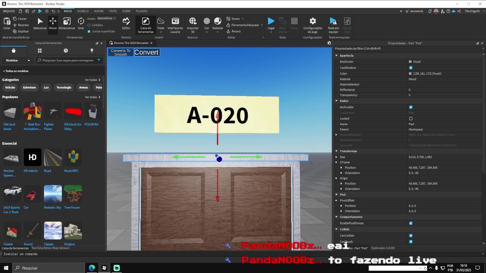
Task: Switch to the AVATAR tab
Action: pyautogui.click(x=99, y=11)
